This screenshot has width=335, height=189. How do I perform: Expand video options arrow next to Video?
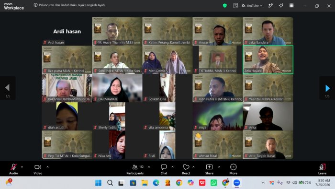(x=48, y=167)
